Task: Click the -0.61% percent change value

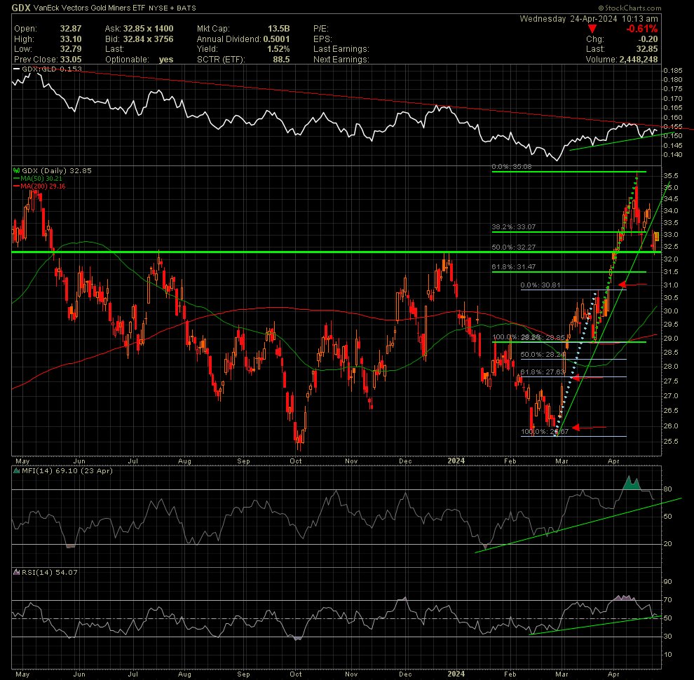Action: [x=641, y=29]
